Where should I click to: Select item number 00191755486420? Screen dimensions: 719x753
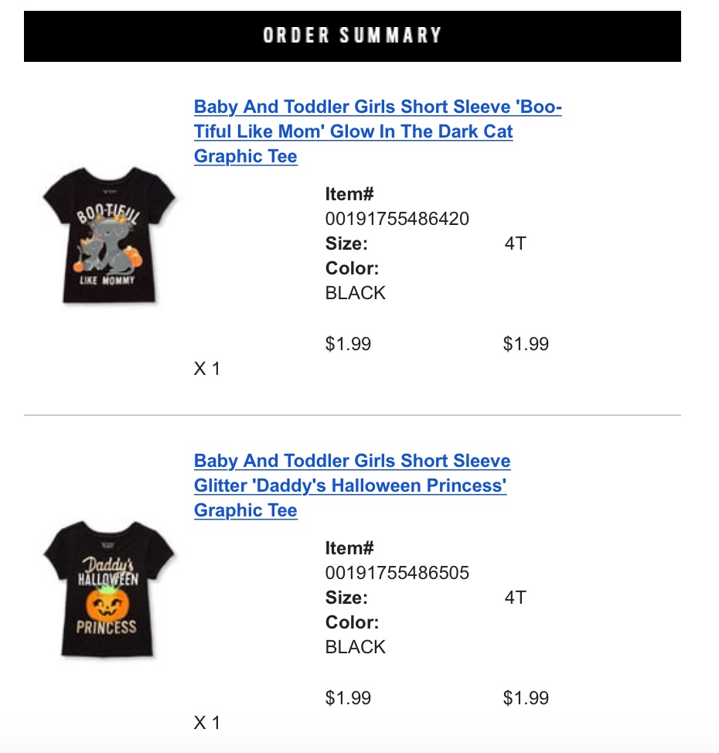pos(397,219)
